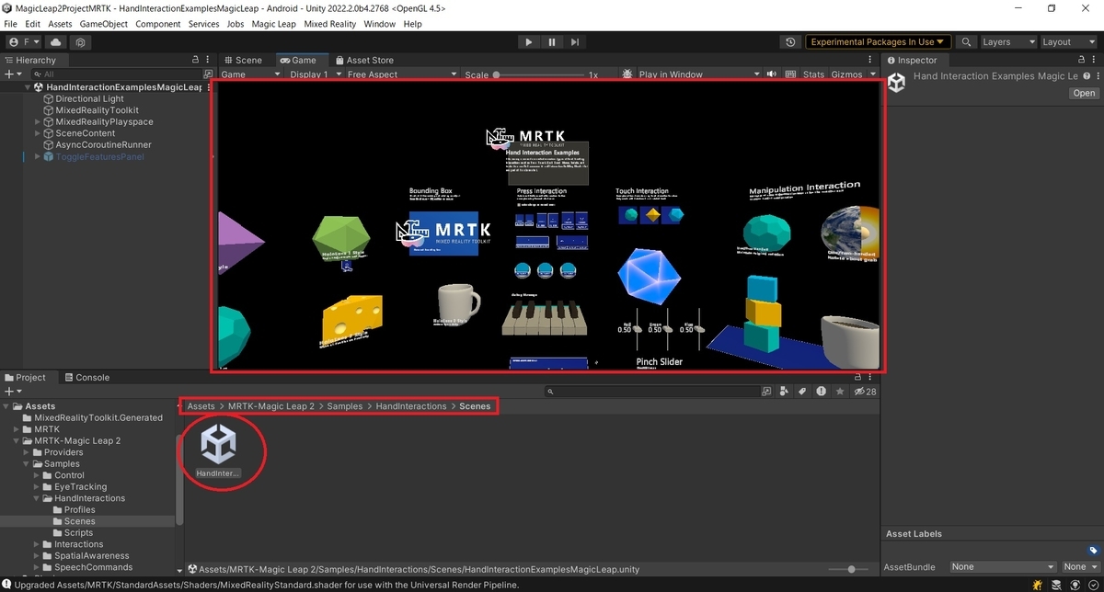
Task: Switch to the Scene tab
Action: pyautogui.click(x=242, y=60)
